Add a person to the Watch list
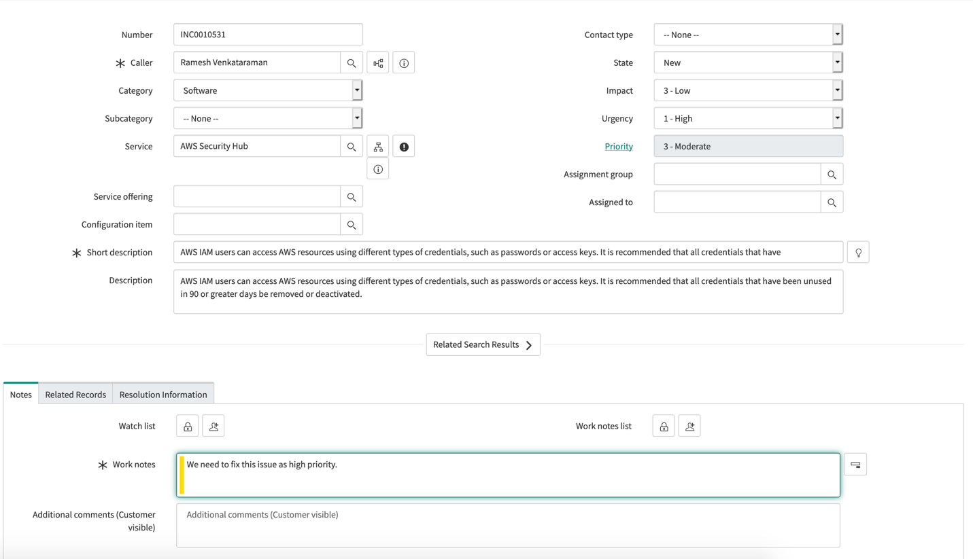Image resolution: width=973 pixels, height=559 pixels. point(213,425)
